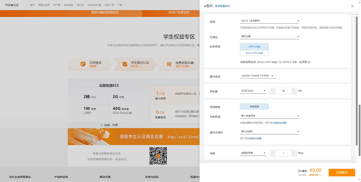Open the 操作系统 CentOS dropdown
This screenshot has height=182, width=361.
pos(257,76)
